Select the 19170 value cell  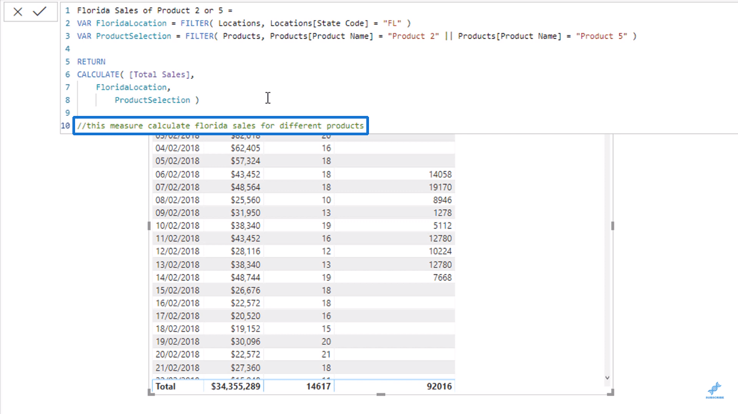tap(439, 187)
